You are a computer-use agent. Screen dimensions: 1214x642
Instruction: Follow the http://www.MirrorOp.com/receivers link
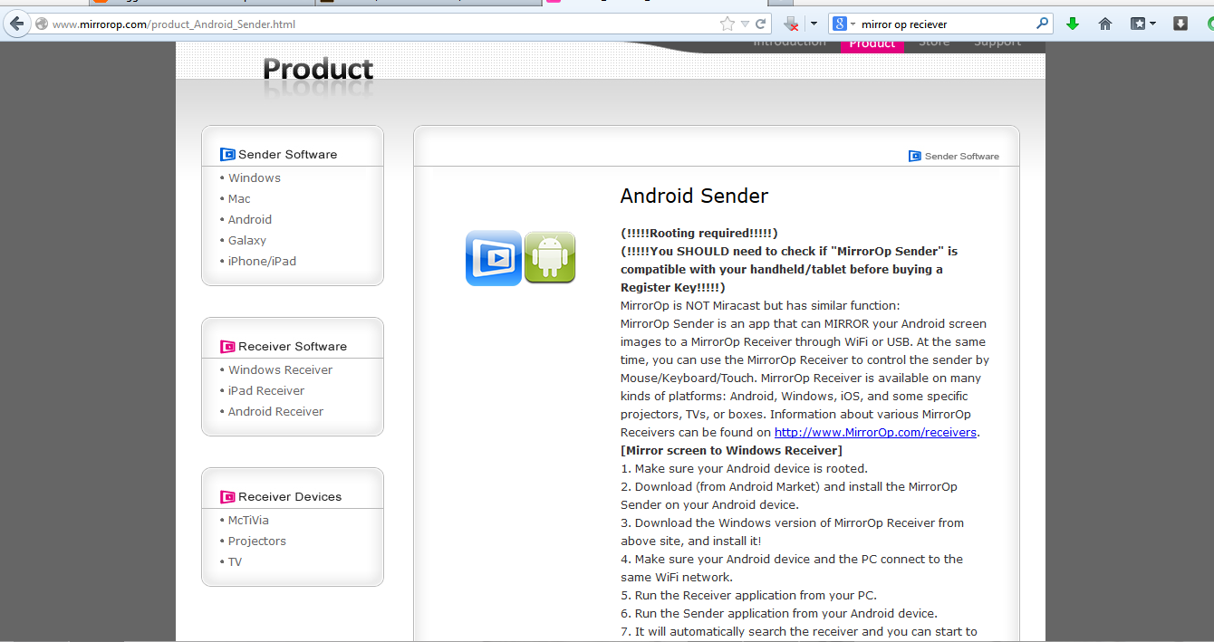(x=875, y=433)
